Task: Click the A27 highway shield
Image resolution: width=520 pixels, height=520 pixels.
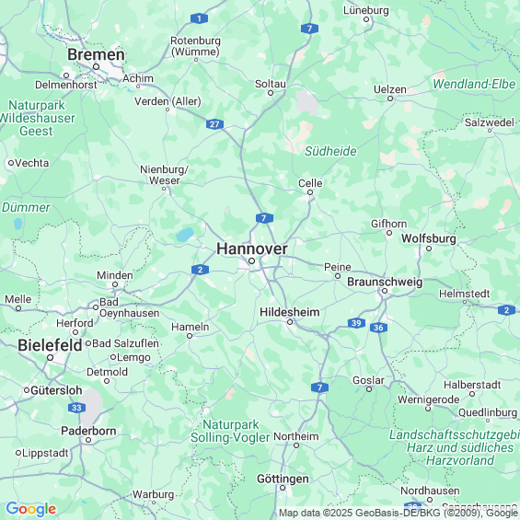Action: pyautogui.click(x=214, y=124)
